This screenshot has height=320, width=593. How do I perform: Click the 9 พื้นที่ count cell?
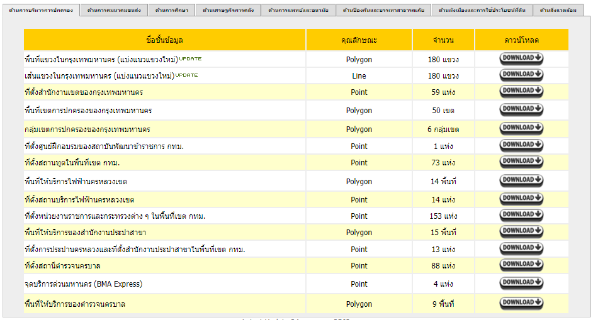443,304
